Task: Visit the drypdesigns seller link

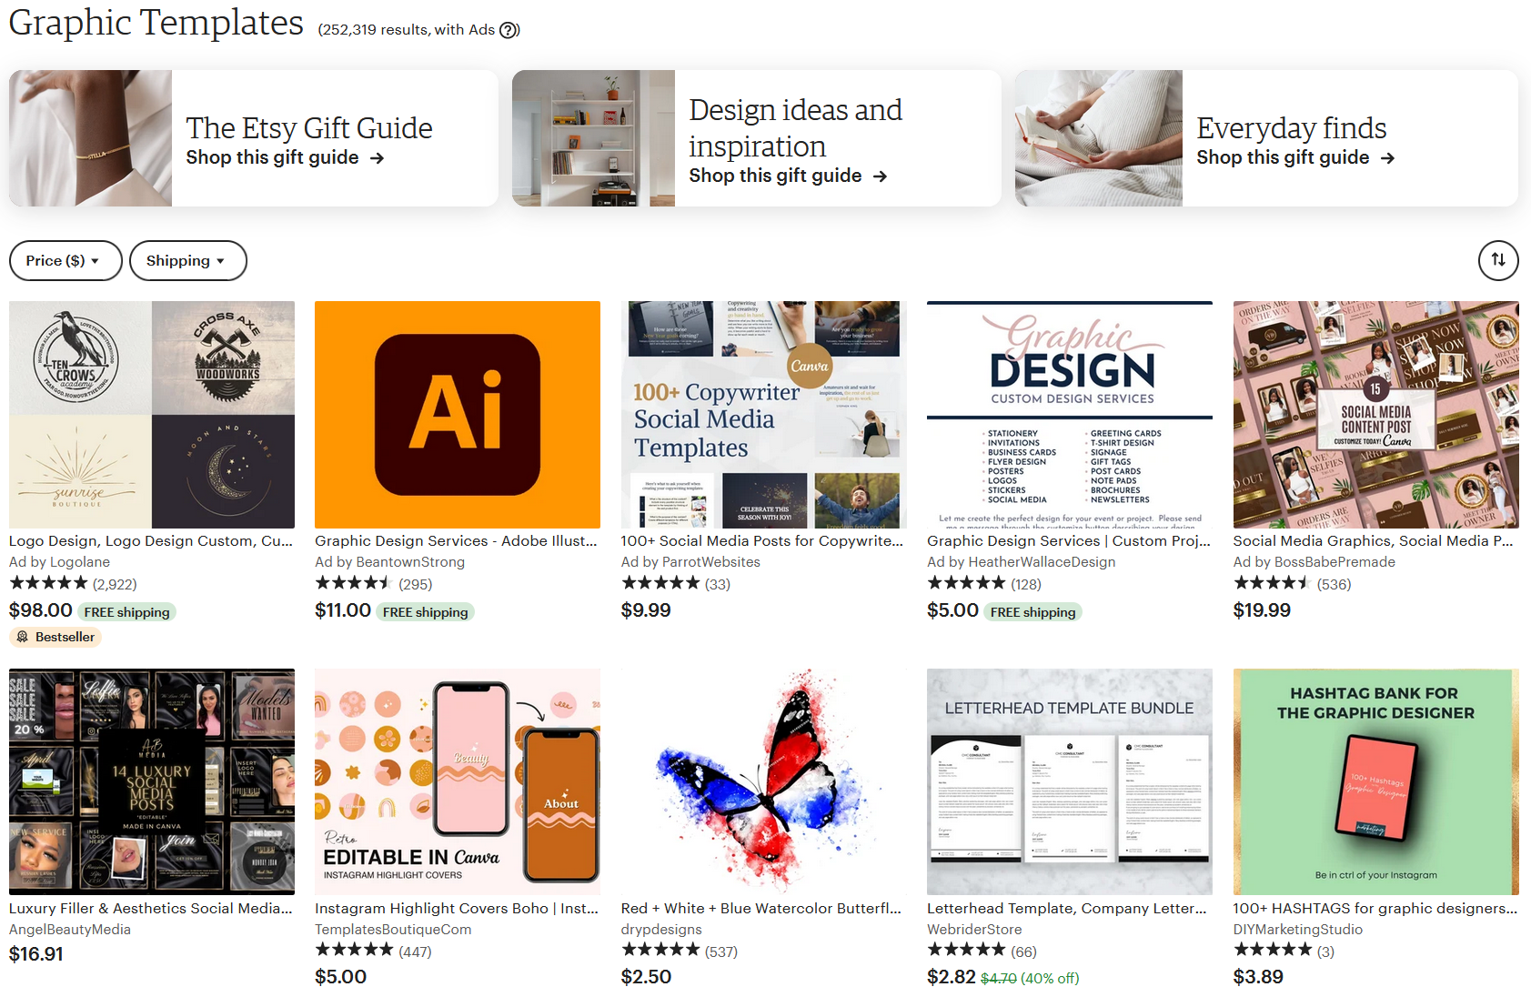Action: tap(660, 929)
